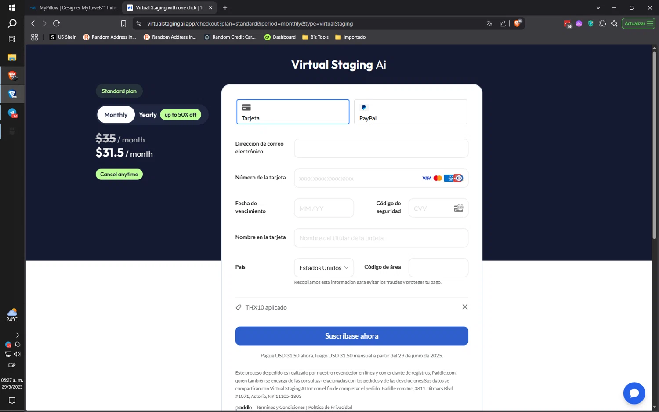Open the extensions puzzle-piece menu

pyautogui.click(x=602, y=24)
